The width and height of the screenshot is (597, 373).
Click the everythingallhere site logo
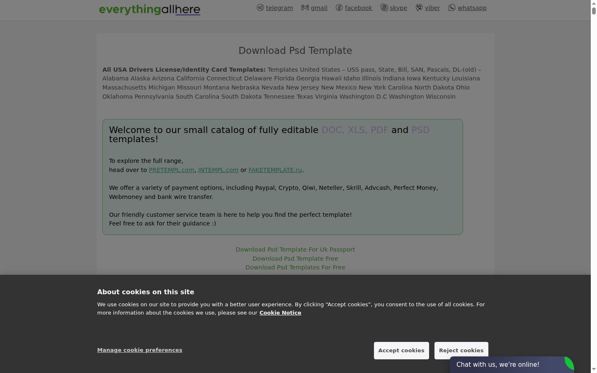point(150,10)
